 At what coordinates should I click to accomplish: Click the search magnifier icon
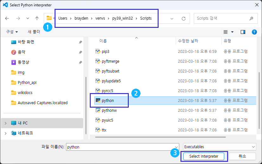tap(252, 18)
